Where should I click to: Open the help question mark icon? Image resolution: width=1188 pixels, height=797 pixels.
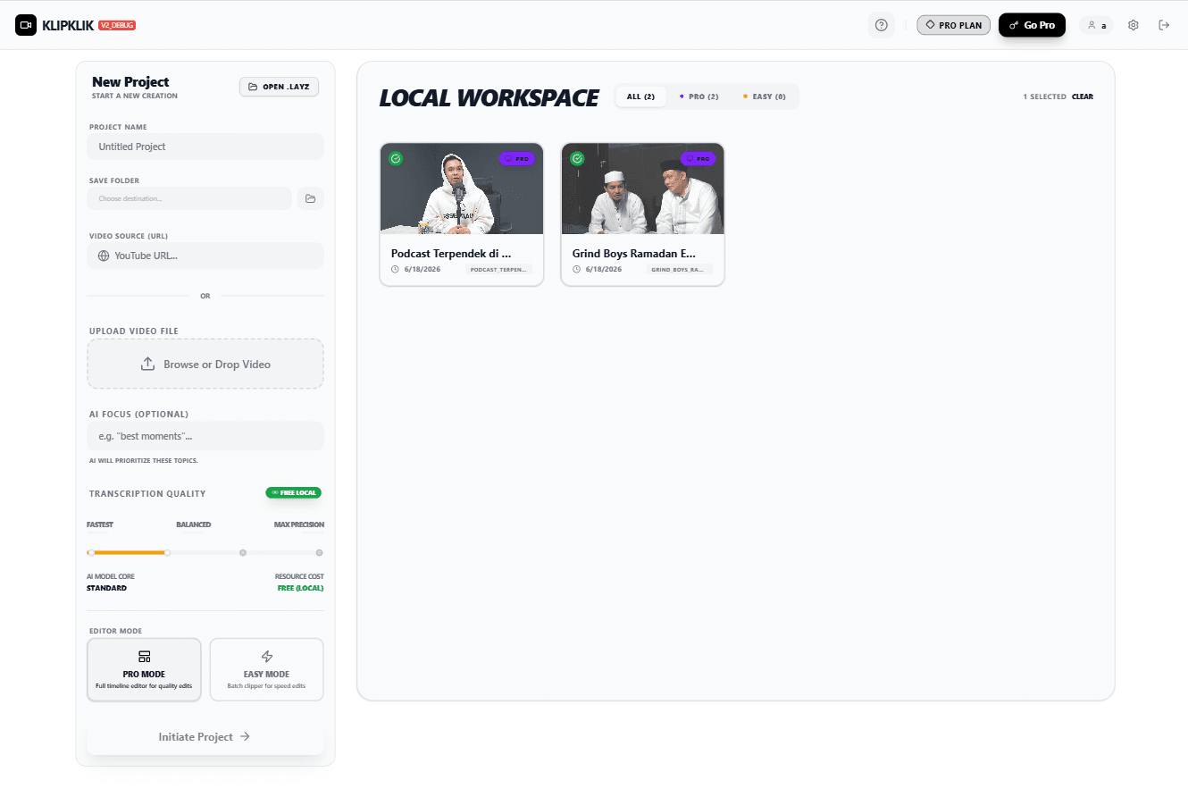tap(882, 25)
